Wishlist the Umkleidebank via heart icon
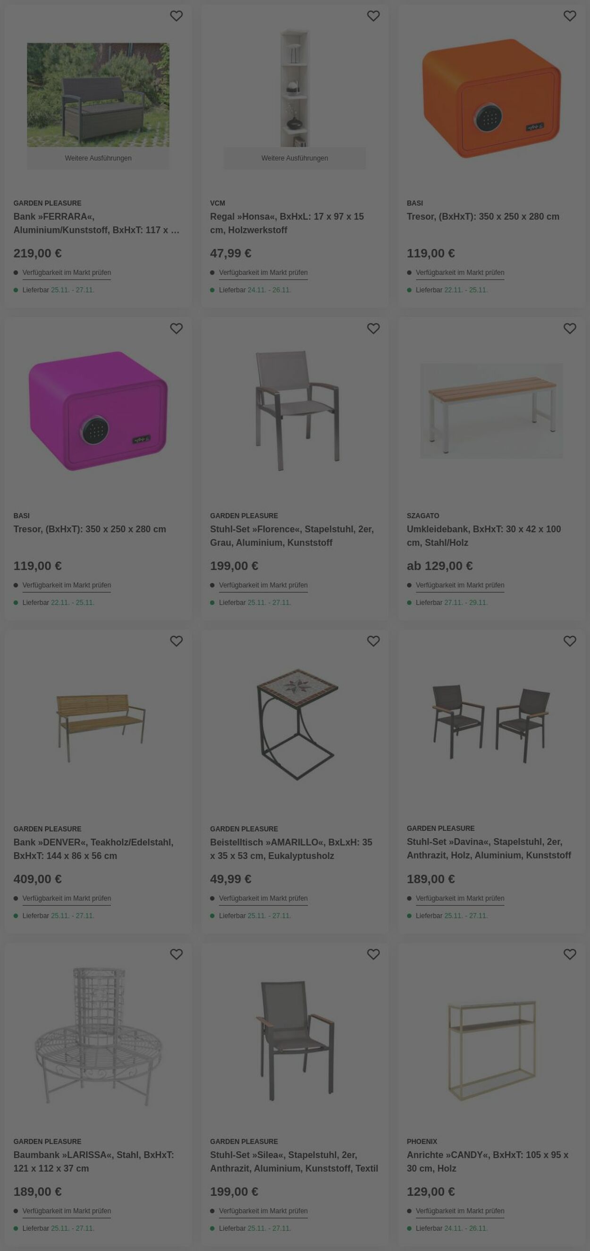Viewport: 590px width, 1251px height. [x=570, y=329]
